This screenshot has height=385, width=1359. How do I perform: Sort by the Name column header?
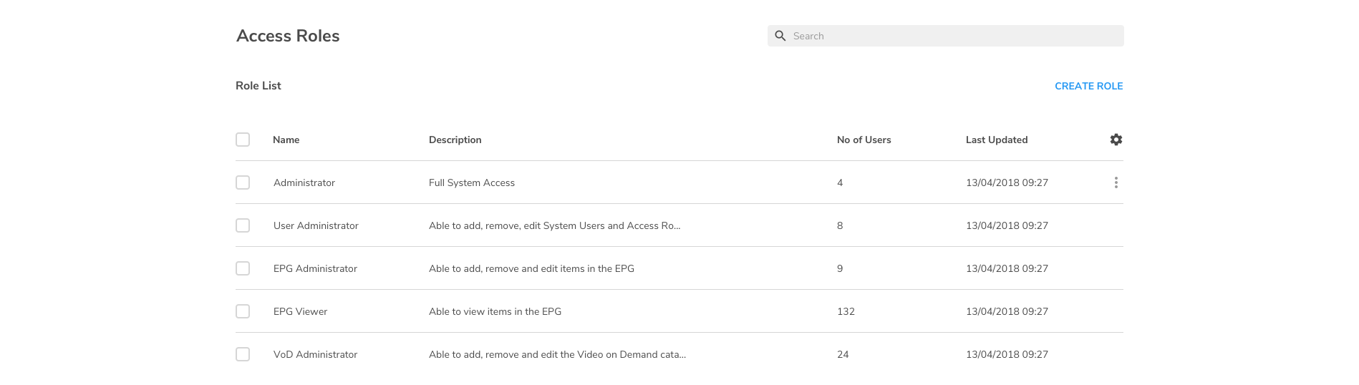pyautogui.click(x=286, y=140)
